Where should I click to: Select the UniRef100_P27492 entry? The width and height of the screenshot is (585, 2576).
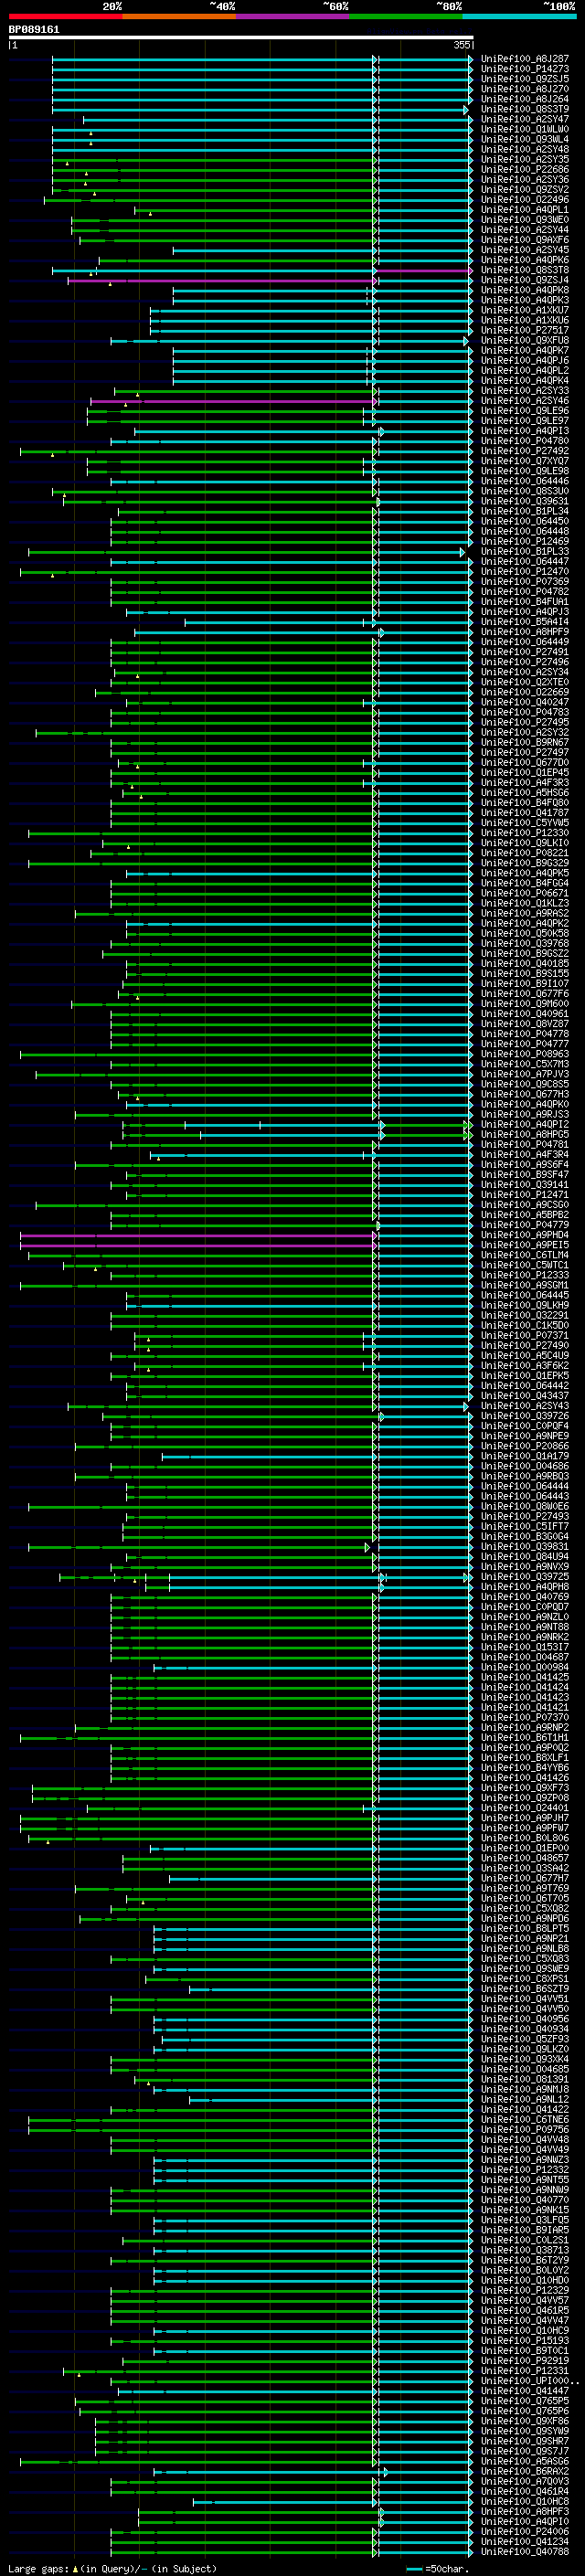click(x=525, y=451)
